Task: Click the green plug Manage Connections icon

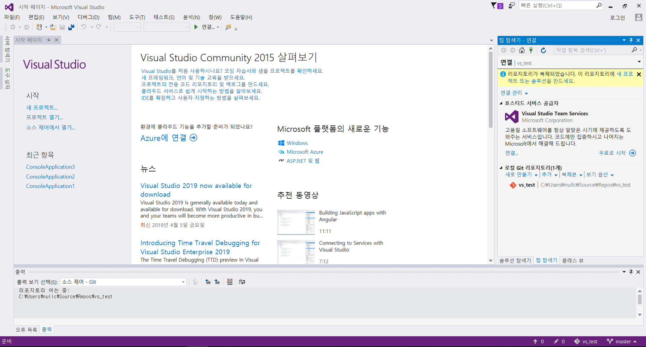Action: pos(531,50)
